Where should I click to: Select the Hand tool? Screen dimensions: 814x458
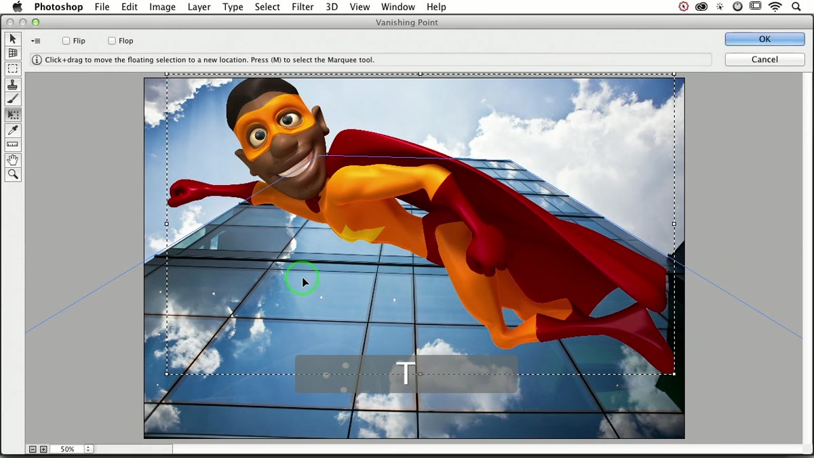point(13,160)
